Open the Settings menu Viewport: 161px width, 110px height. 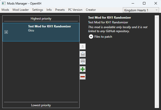[x=38, y=10]
